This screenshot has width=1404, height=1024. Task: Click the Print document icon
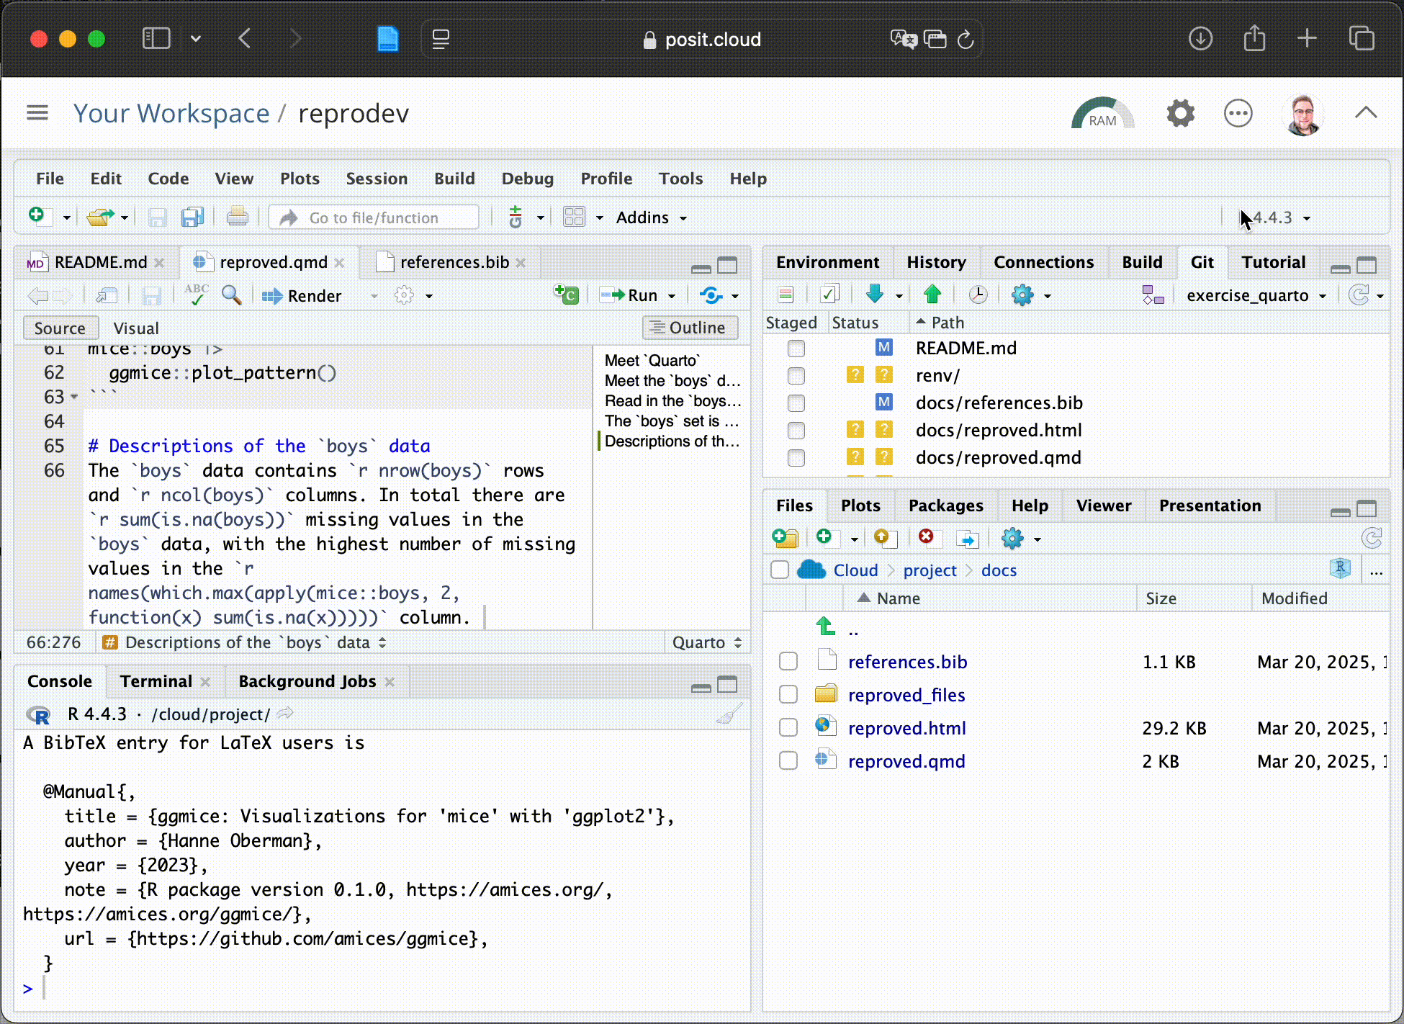[237, 217]
